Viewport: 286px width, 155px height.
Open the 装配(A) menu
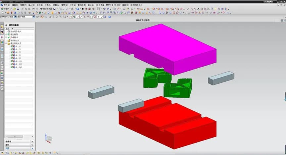[56, 5]
